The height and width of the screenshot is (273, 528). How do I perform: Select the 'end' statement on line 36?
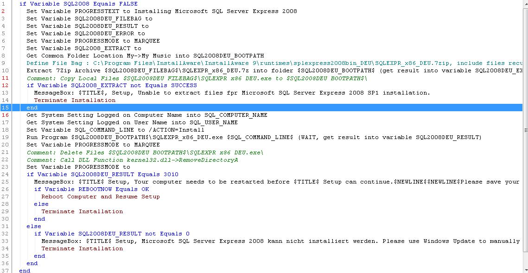click(32, 263)
